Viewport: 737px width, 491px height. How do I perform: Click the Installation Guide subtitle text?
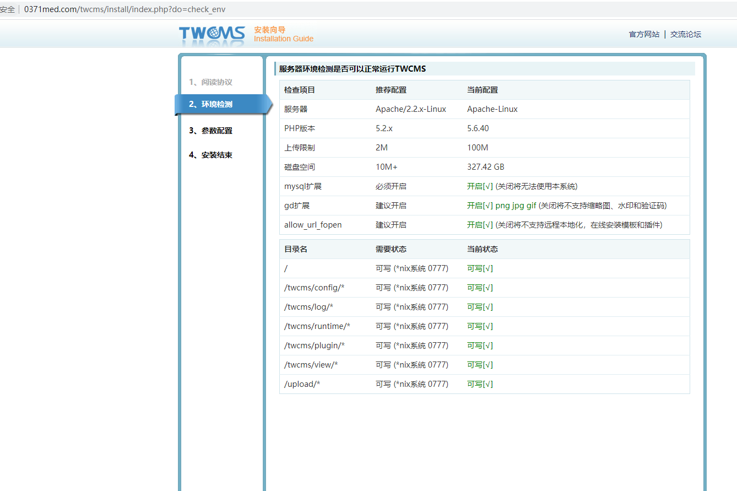(284, 39)
